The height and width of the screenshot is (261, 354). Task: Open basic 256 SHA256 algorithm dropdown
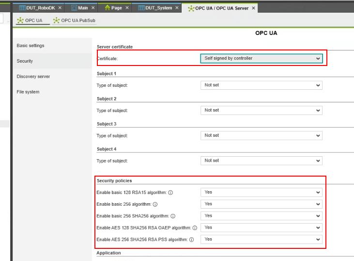click(262, 216)
